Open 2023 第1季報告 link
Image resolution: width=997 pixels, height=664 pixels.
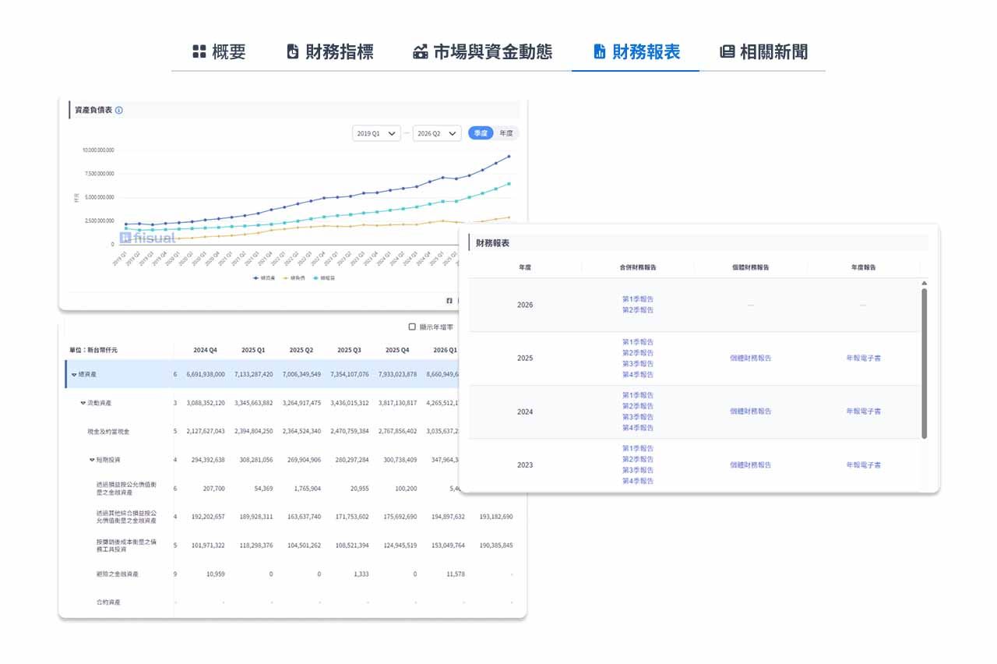pyautogui.click(x=638, y=449)
